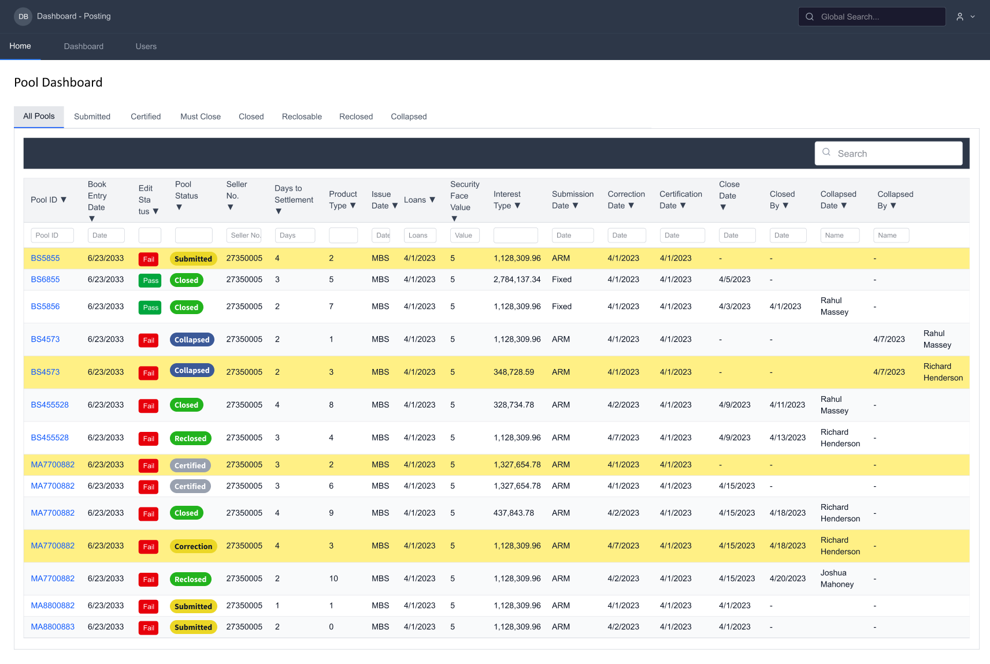Expand the Closed By sort dropdown

(785, 206)
